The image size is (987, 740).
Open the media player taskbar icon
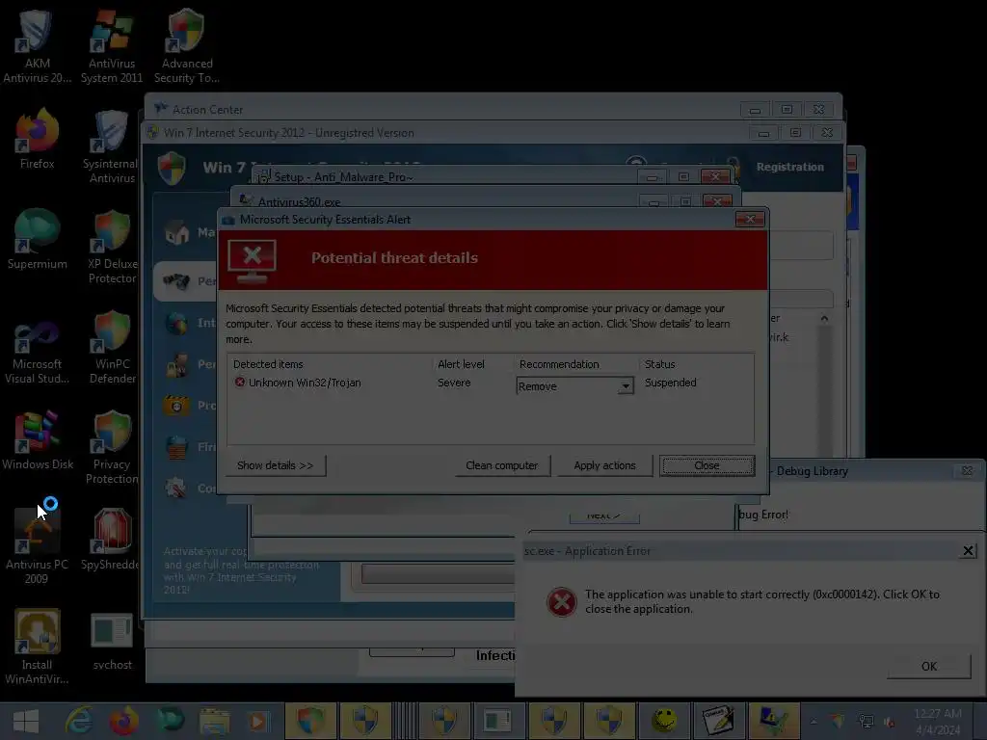[x=257, y=721]
